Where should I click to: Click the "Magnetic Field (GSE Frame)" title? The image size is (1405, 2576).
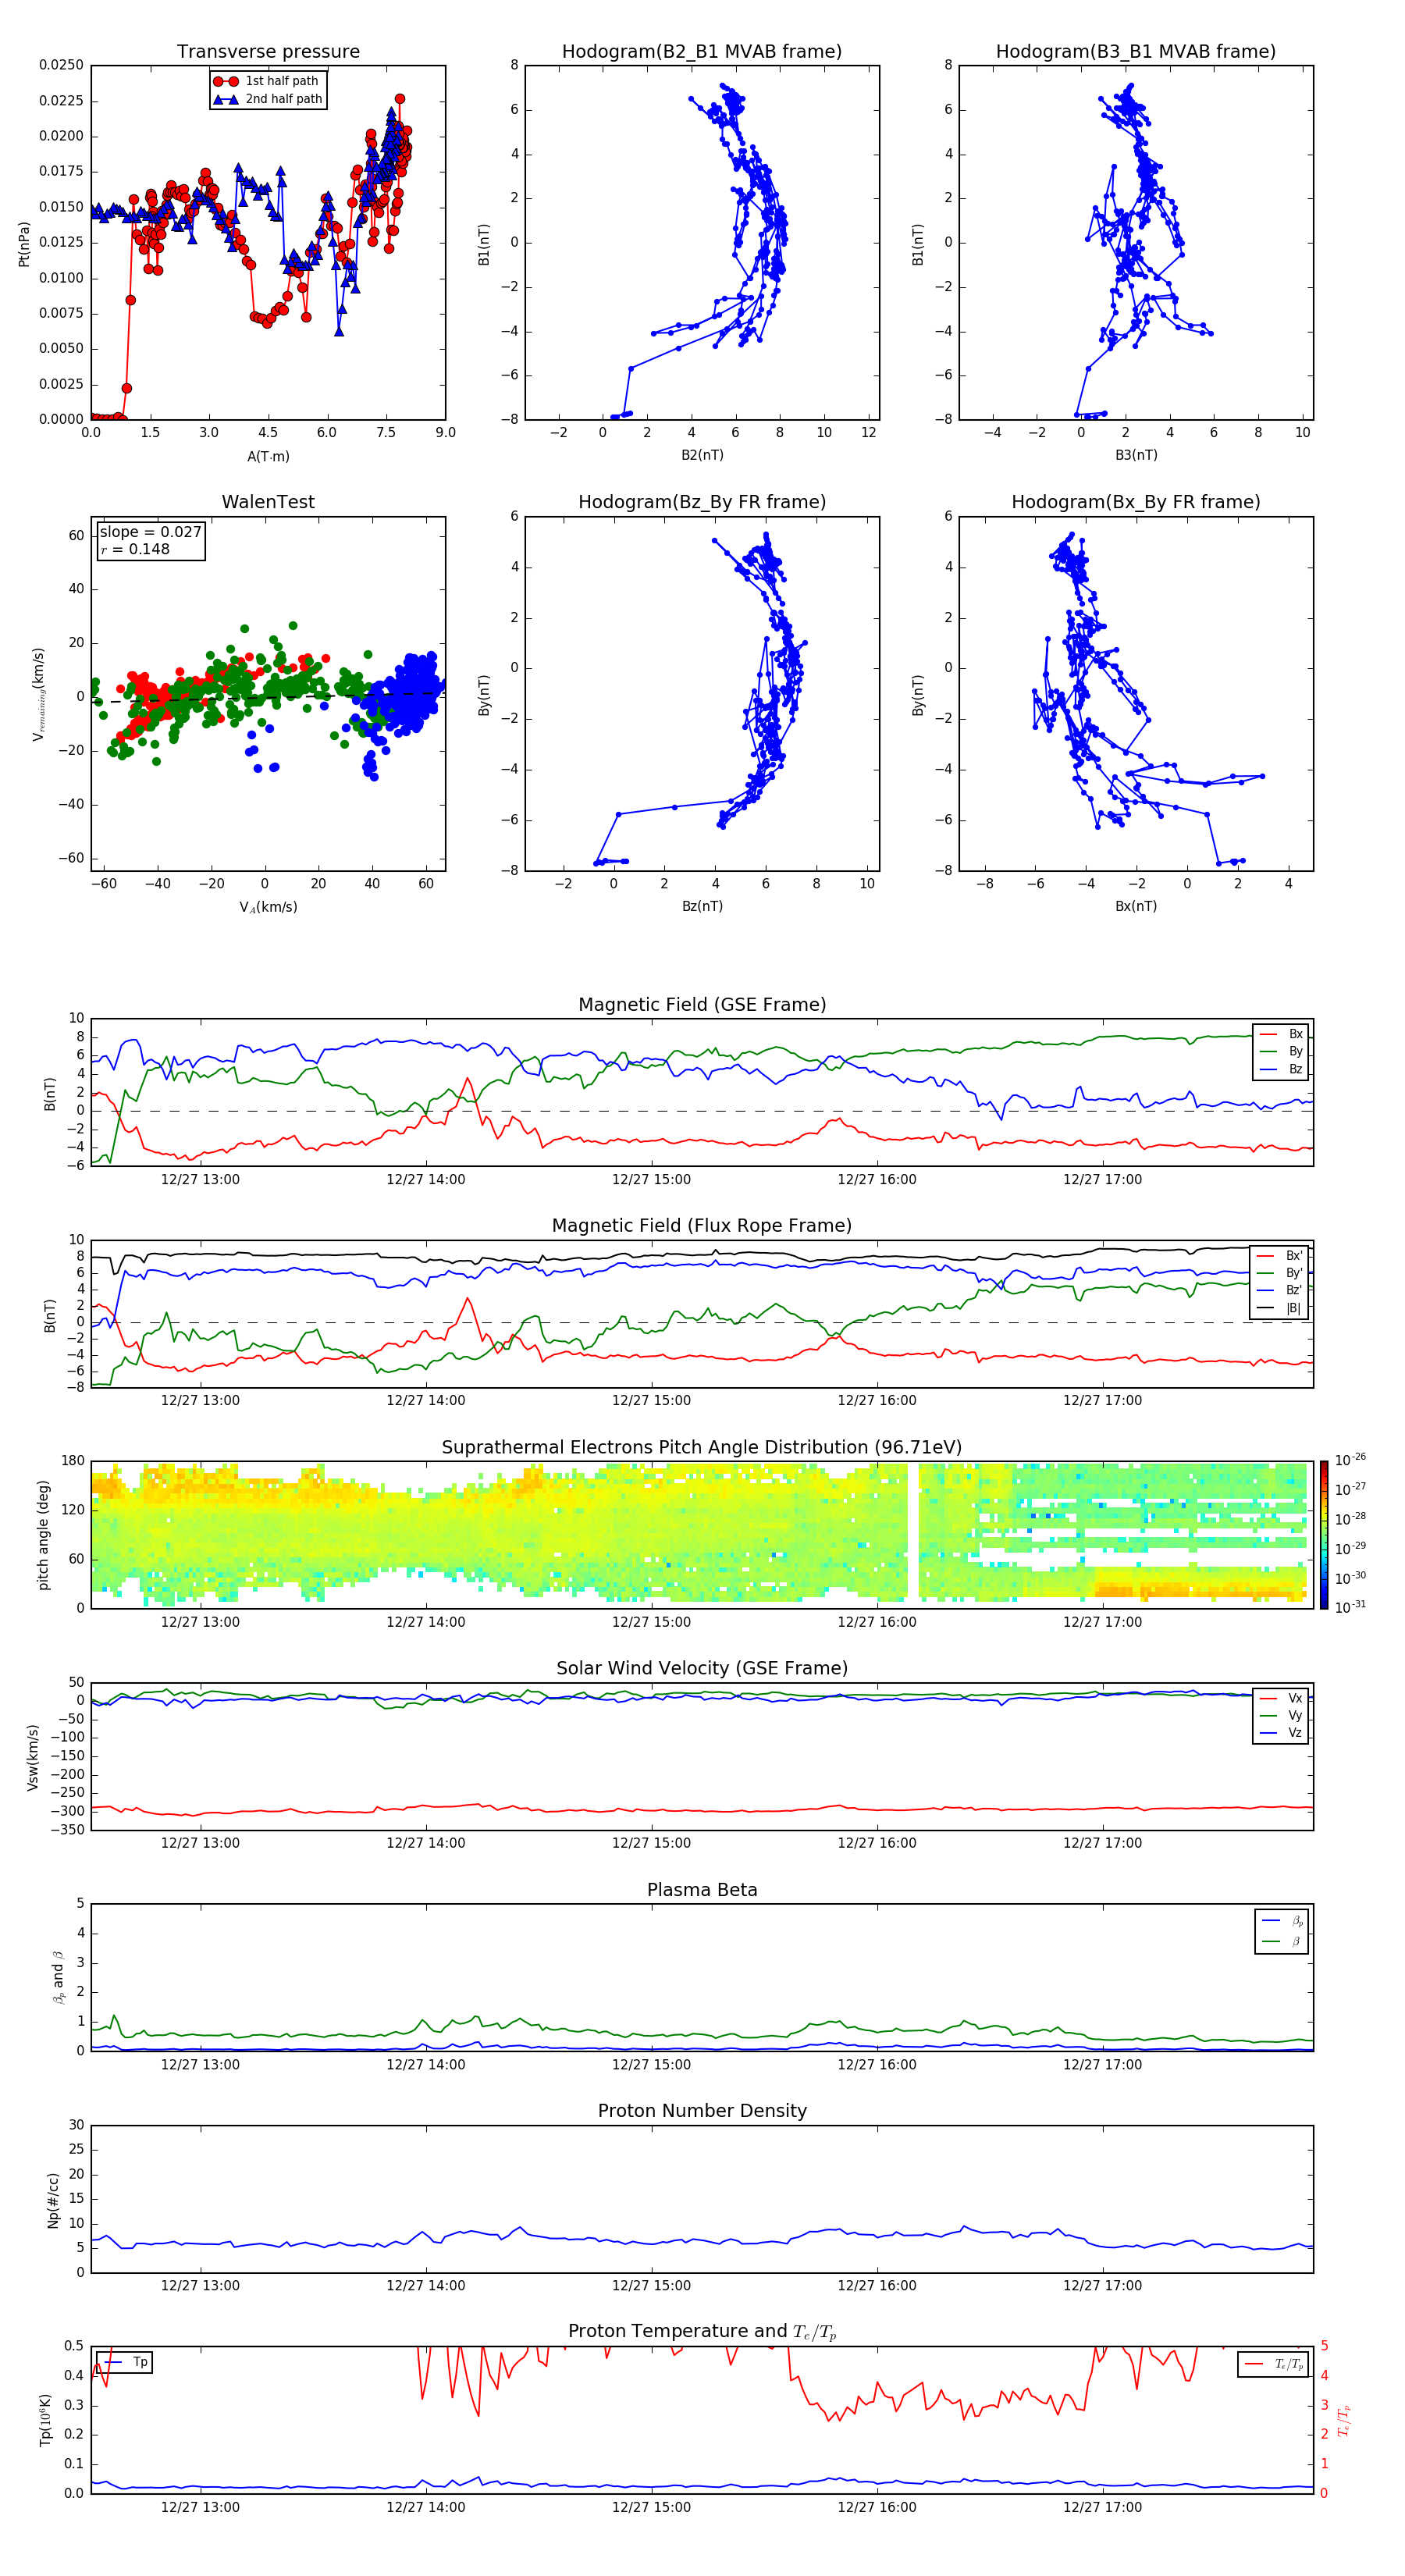[x=702, y=1005]
